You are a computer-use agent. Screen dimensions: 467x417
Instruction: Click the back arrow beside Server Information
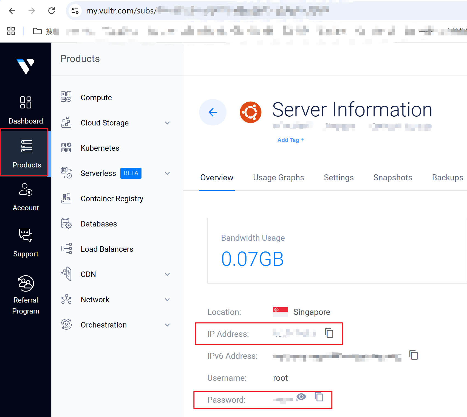pyautogui.click(x=213, y=112)
